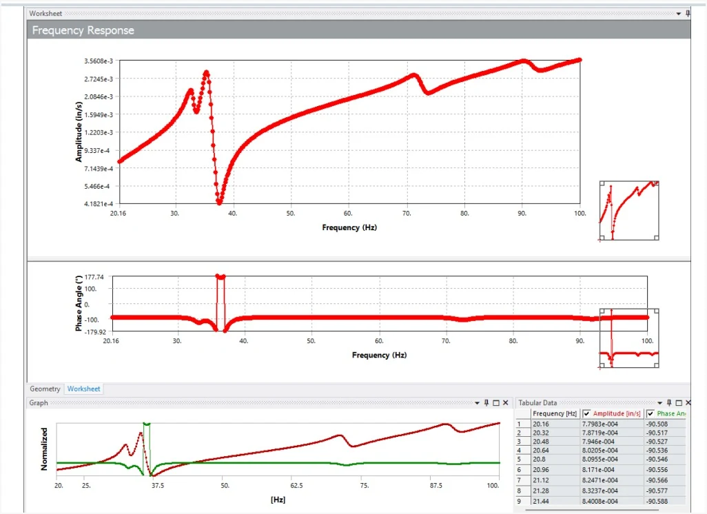Select frequency cell 20.8
Image resolution: width=707 pixels, height=514 pixels.
[x=555, y=459]
